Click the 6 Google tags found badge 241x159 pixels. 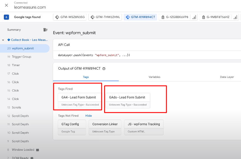coord(6,17)
